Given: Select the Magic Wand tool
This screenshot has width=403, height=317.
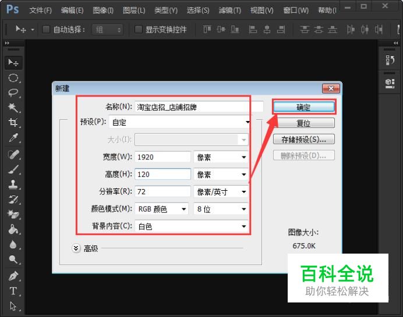Looking at the screenshot, I should [13, 108].
